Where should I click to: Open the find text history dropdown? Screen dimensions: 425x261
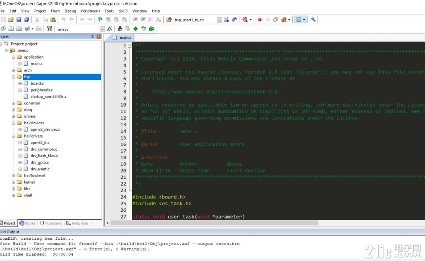pyautogui.click(x=219, y=20)
